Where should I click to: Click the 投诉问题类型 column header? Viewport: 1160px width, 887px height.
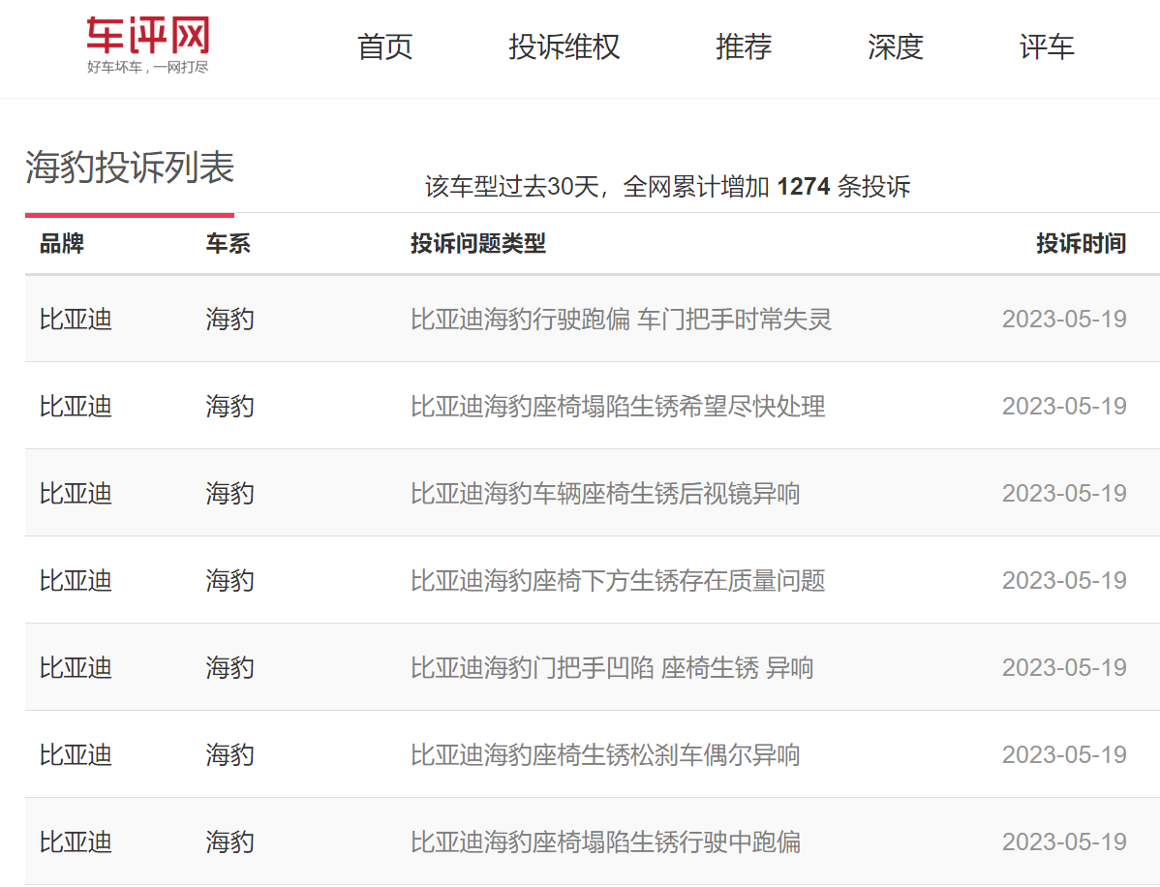coord(478,243)
